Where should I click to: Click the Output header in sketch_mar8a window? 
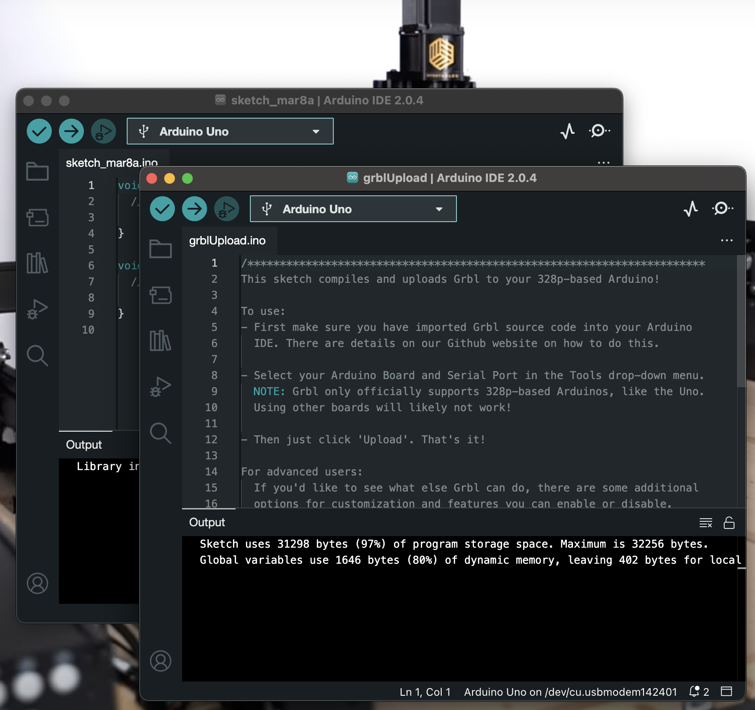84,445
